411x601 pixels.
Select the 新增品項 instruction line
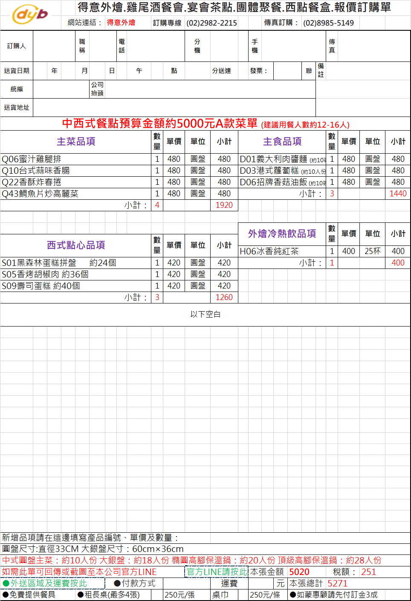90,538
